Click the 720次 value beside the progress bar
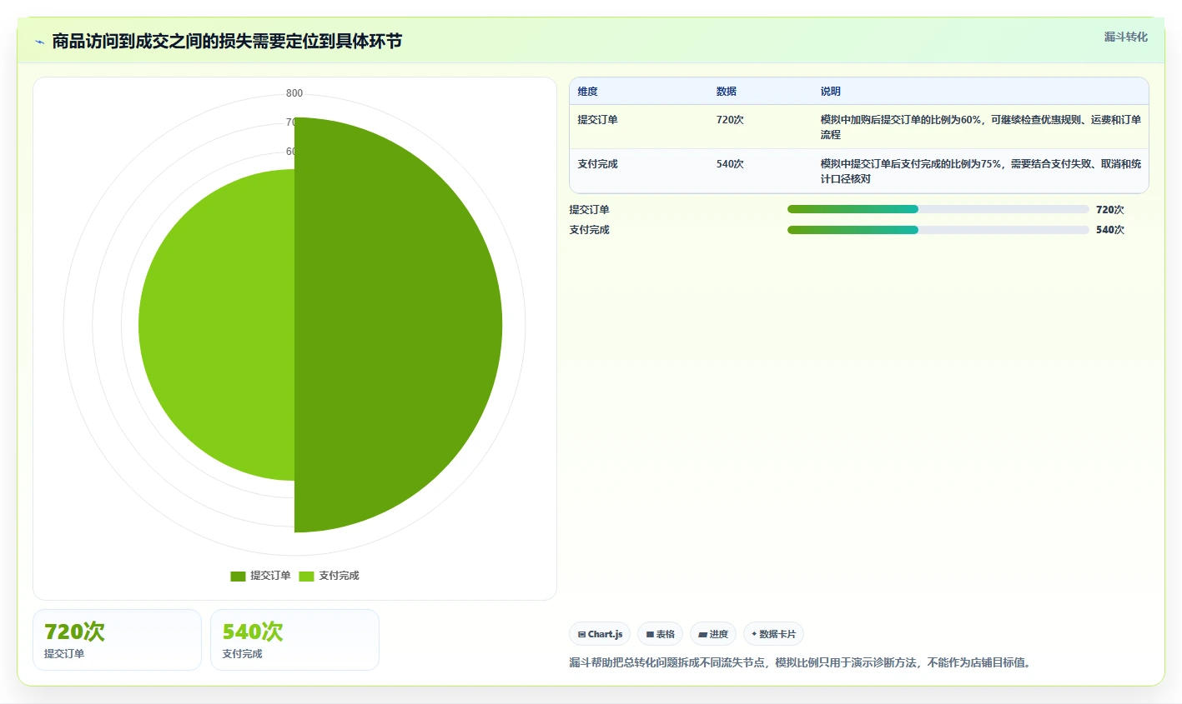This screenshot has width=1182, height=704. (x=1109, y=210)
